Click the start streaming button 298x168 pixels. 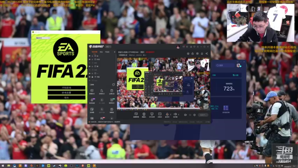[x=203, y=115]
